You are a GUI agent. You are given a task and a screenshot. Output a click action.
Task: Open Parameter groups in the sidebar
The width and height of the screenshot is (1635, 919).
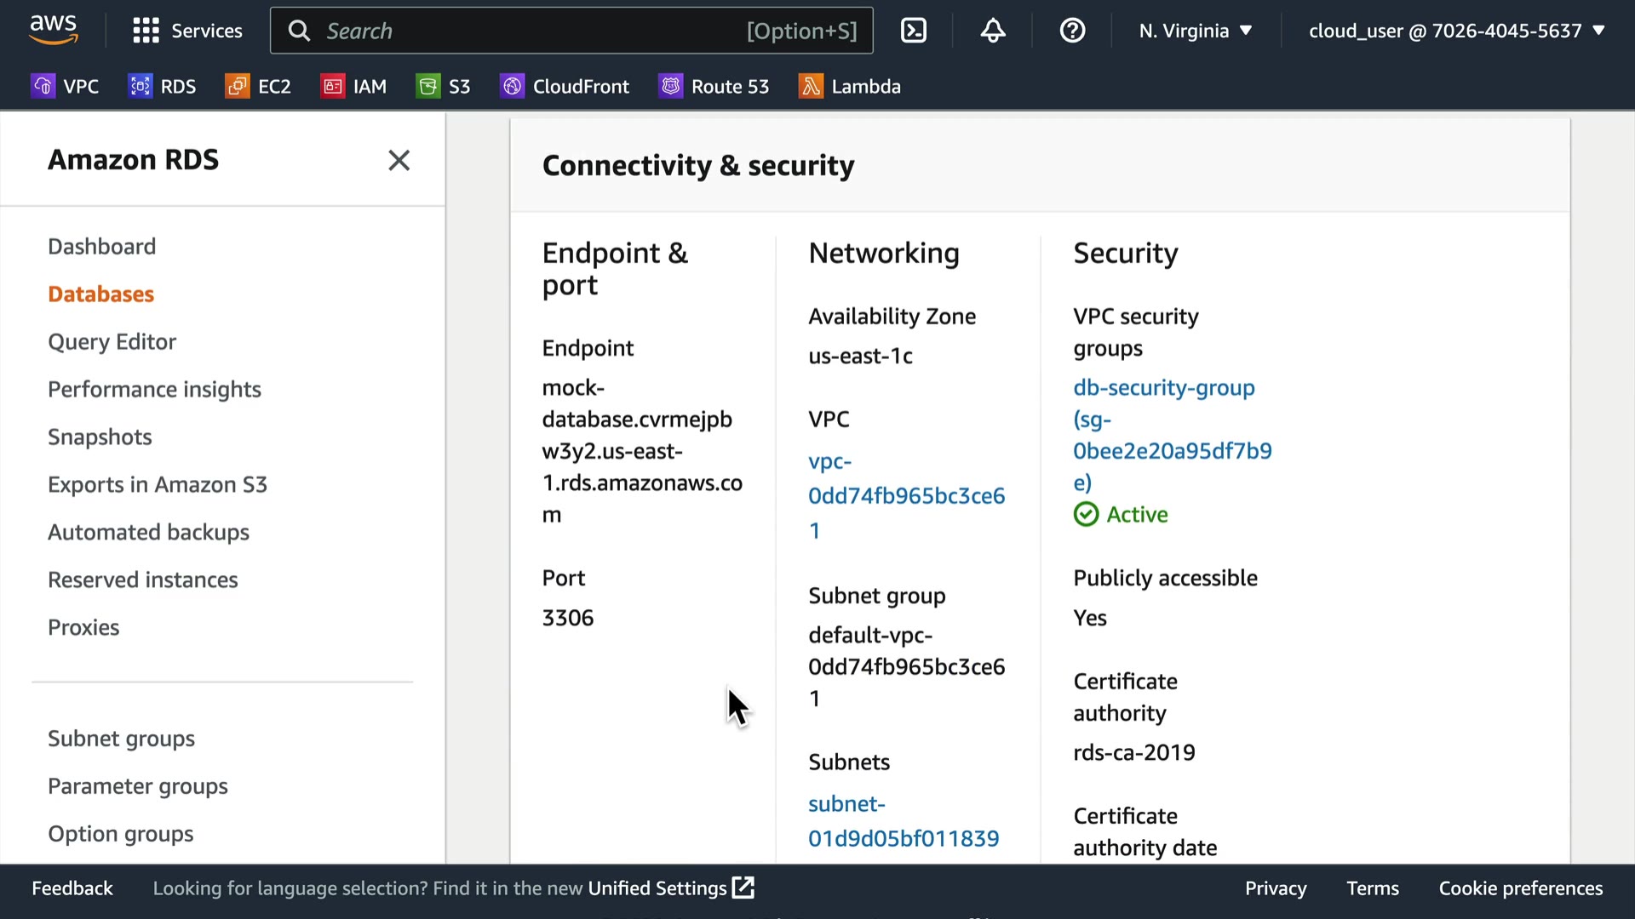(137, 786)
